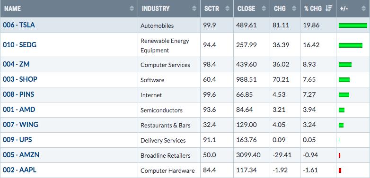Image resolution: width=370 pixels, height=178 pixels.
Task: Click AAPL's red negative change bar
Action: (x=340, y=170)
